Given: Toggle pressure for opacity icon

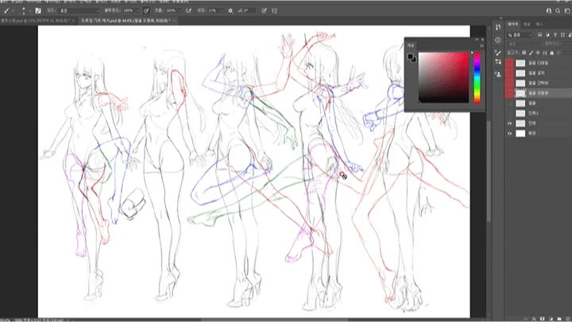Looking at the screenshot, I should pyautogui.click(x=146, y=10).
